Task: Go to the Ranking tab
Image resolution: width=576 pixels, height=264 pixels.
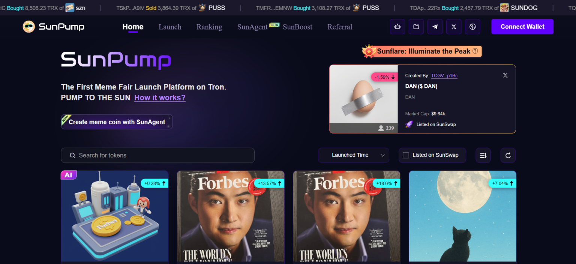Action: (x=209, y=27)
